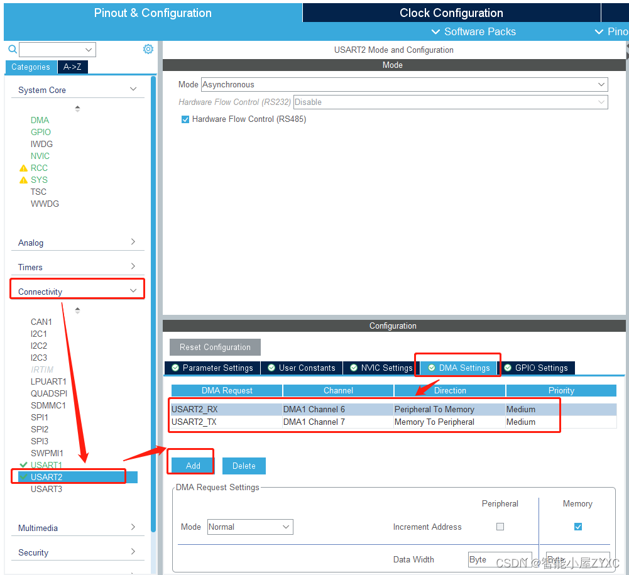Select I2C3 under Connectivity
629x575 pixels.
[38, 358]
